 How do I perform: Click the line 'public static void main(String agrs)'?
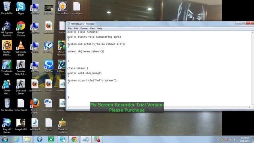click(94, 37)
